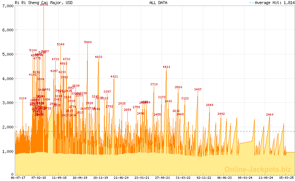Click the 4421 peak marker

[x=166, y=67]
